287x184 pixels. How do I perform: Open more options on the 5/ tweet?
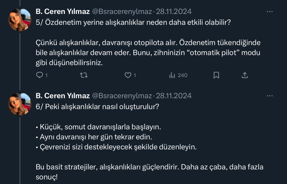tap(270, 12)
